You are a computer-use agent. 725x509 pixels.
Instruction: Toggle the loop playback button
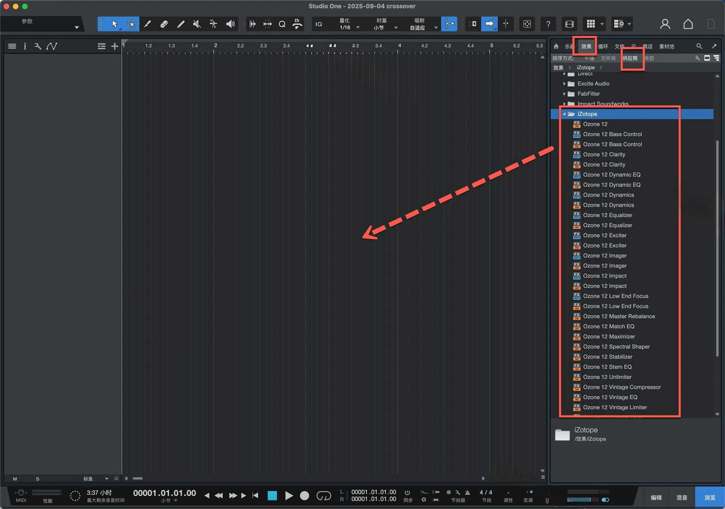[x=324, y=495]
